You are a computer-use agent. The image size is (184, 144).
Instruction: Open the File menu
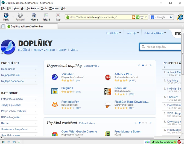coord(3,8)
